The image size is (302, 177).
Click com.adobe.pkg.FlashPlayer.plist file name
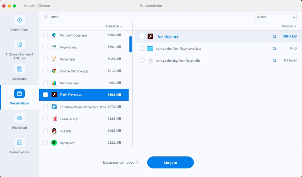[x=178, y=61]
